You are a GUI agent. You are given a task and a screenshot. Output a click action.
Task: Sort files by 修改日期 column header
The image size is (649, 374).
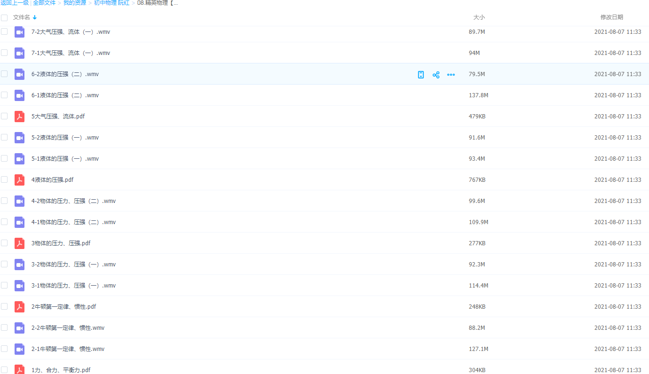point(611,17)
